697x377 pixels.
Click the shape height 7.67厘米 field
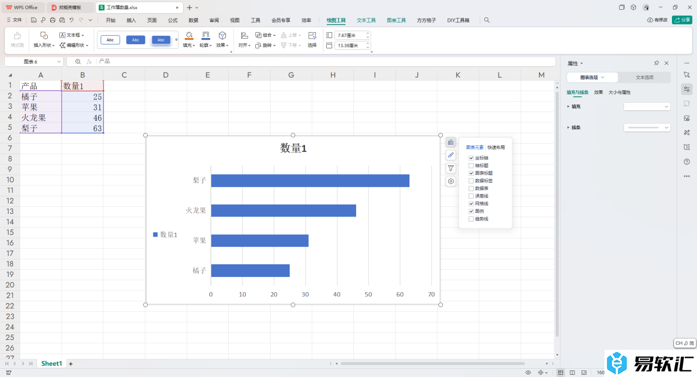pyautogui.click(x=353, y=35)
